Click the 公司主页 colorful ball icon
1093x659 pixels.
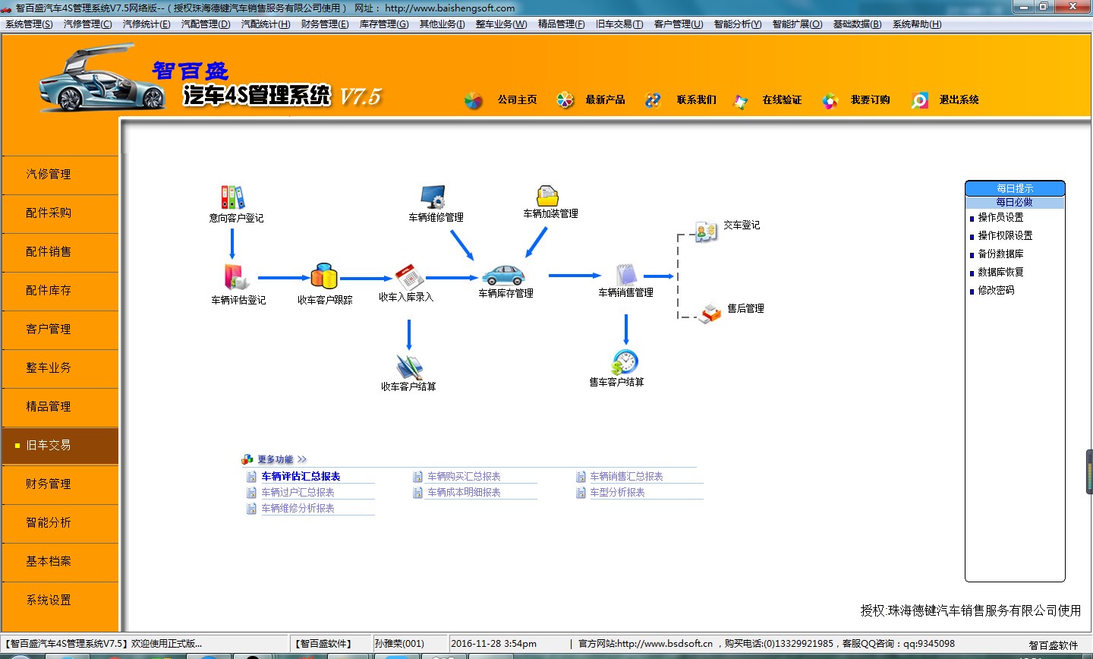(474, 100)
